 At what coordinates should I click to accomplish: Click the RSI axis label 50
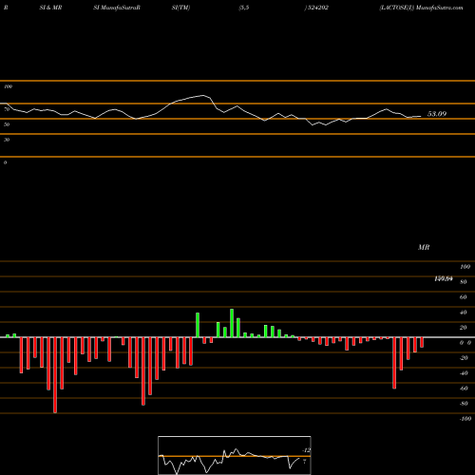pyautogui.click(x=7, y=124)
